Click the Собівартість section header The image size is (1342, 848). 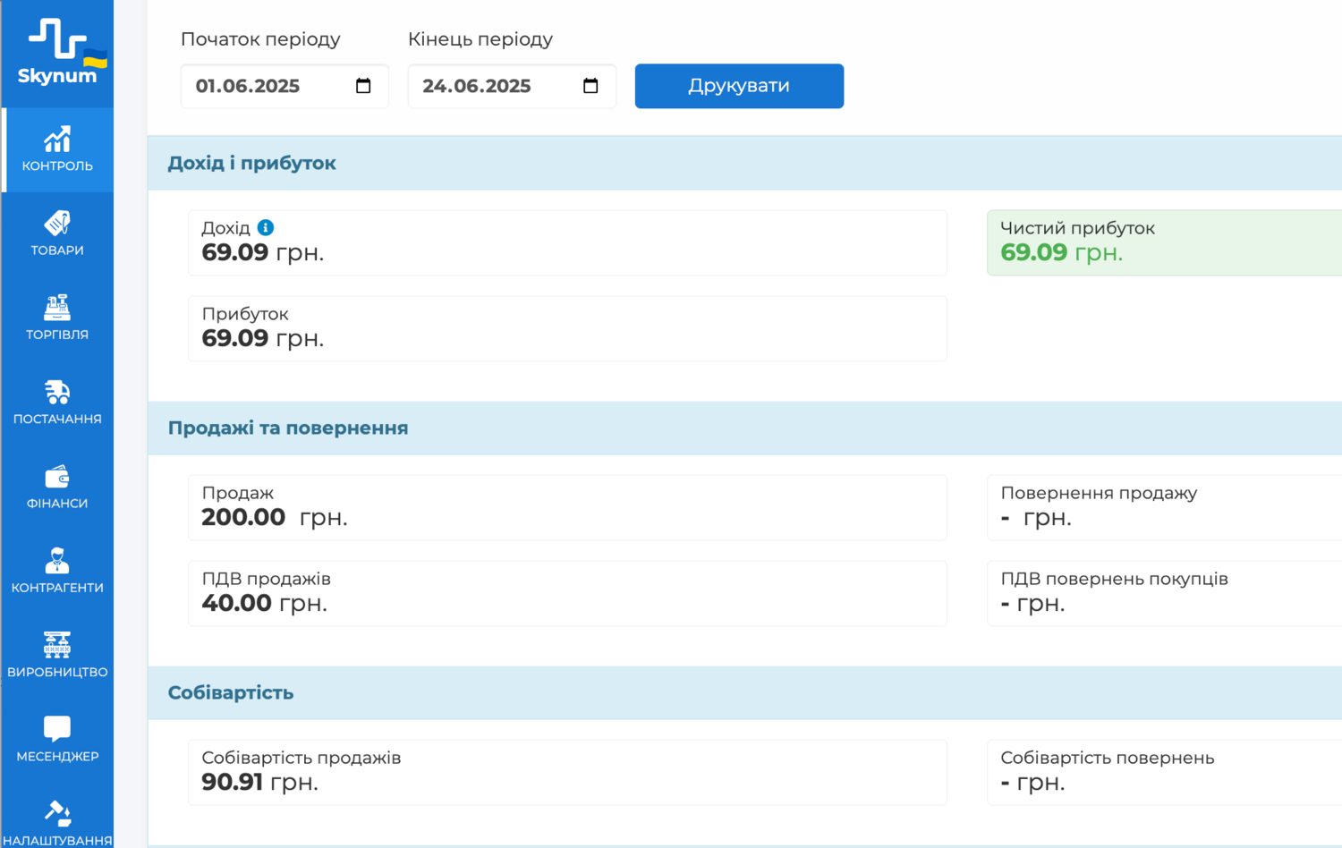pyautogui.click(x=231, y=692)
